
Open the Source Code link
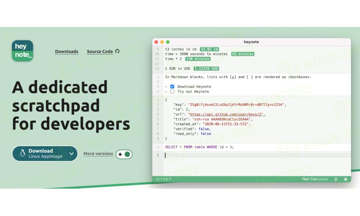coord(100,51)
